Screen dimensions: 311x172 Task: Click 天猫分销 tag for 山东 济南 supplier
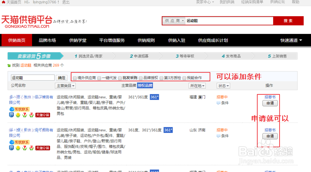point(43,148)
